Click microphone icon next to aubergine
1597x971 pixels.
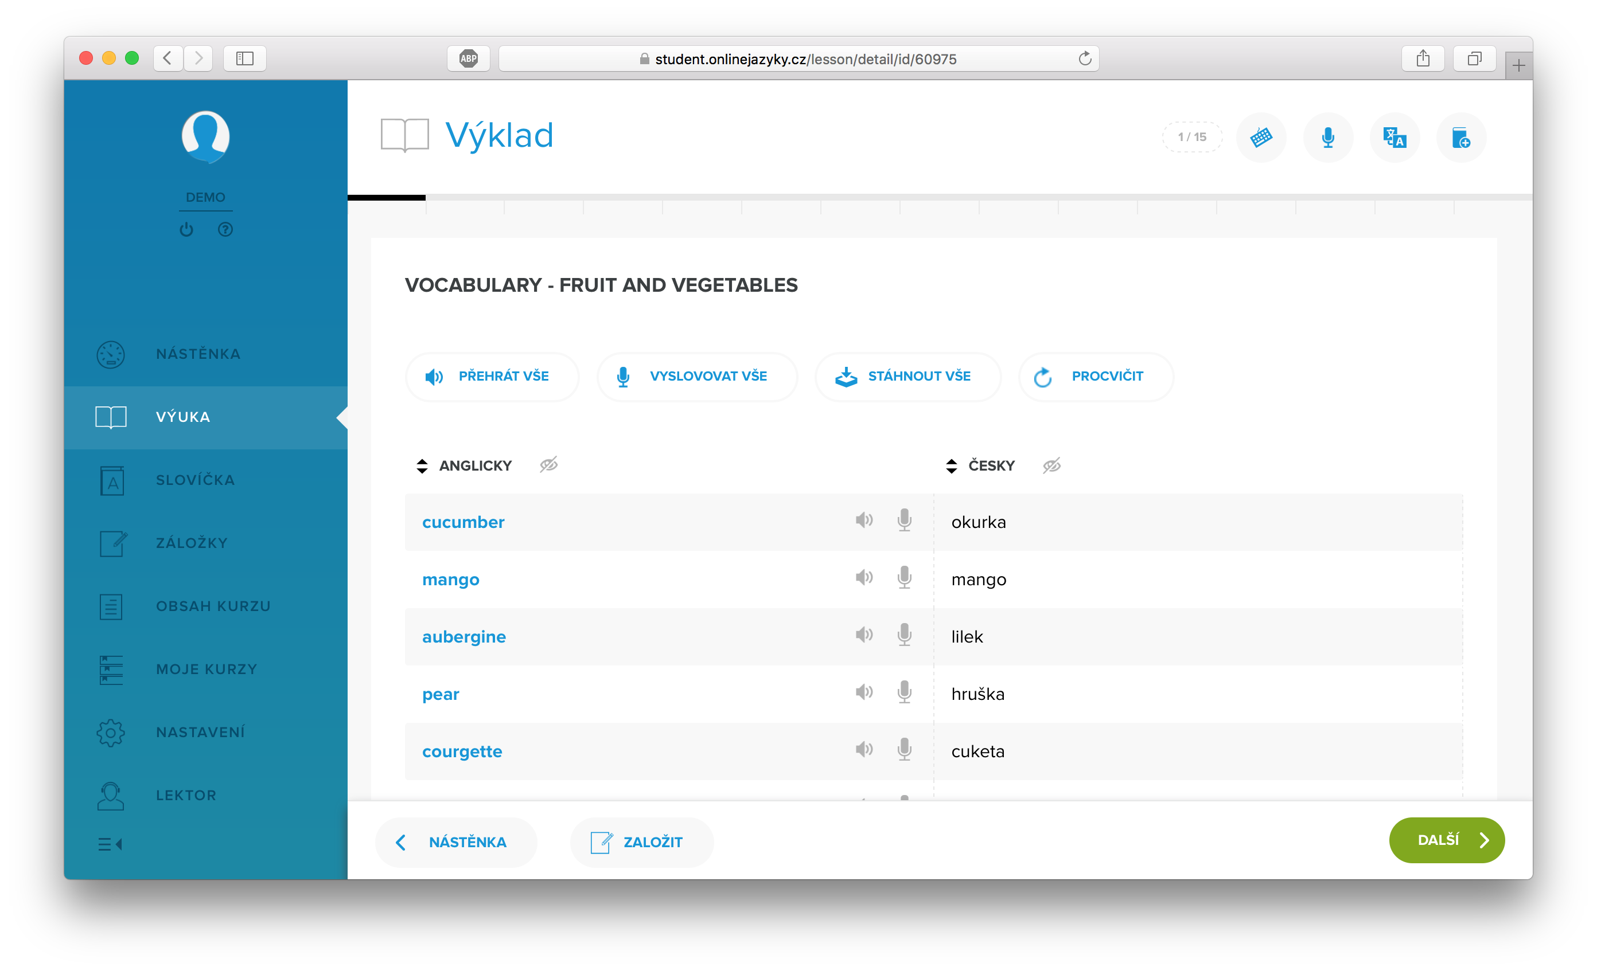click(904, 635)
